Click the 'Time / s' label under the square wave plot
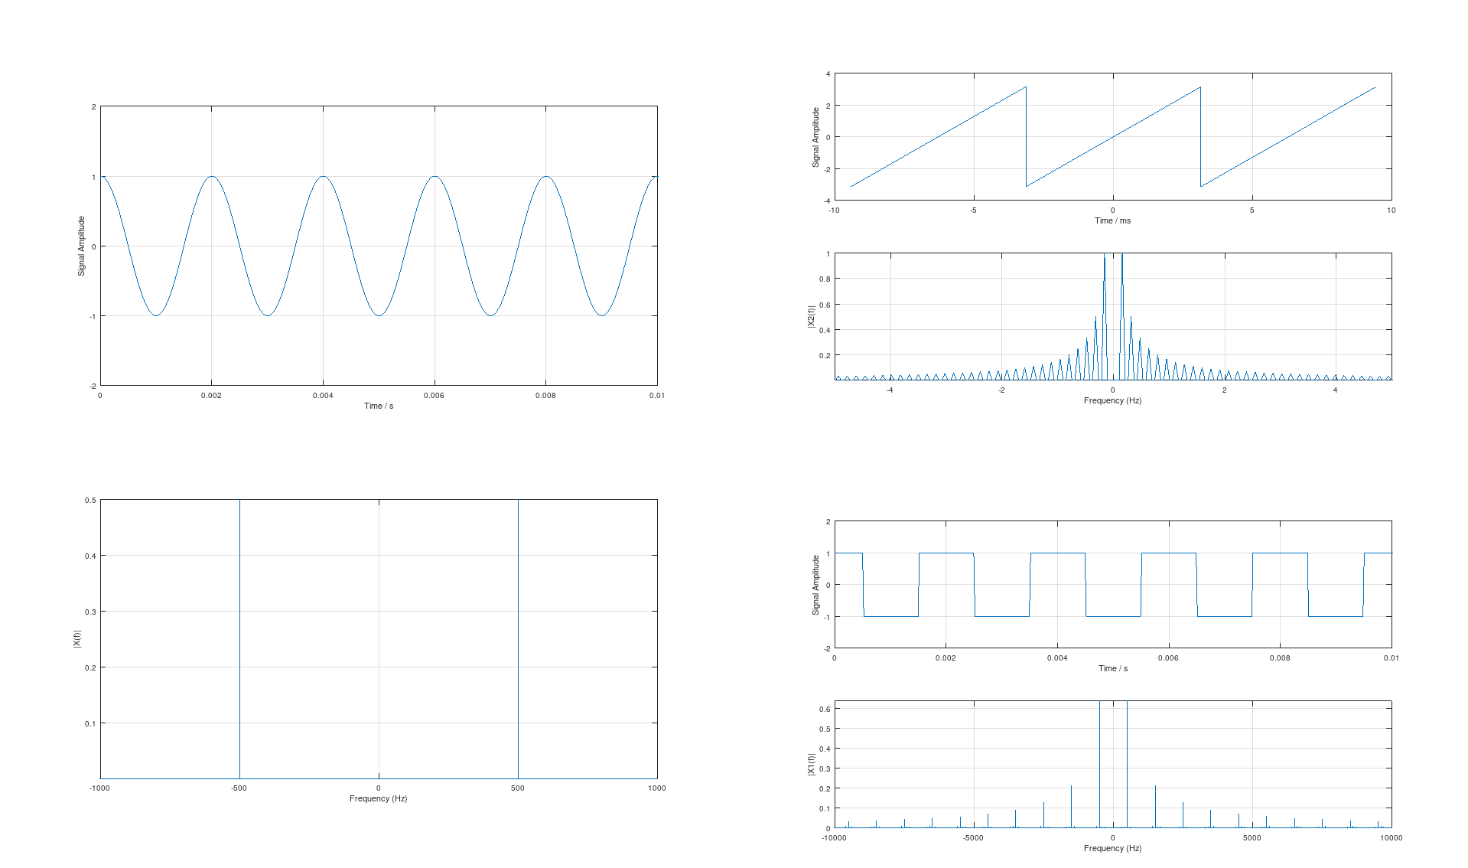This screenshot has height=868, width=1468. click(1112, 668)
